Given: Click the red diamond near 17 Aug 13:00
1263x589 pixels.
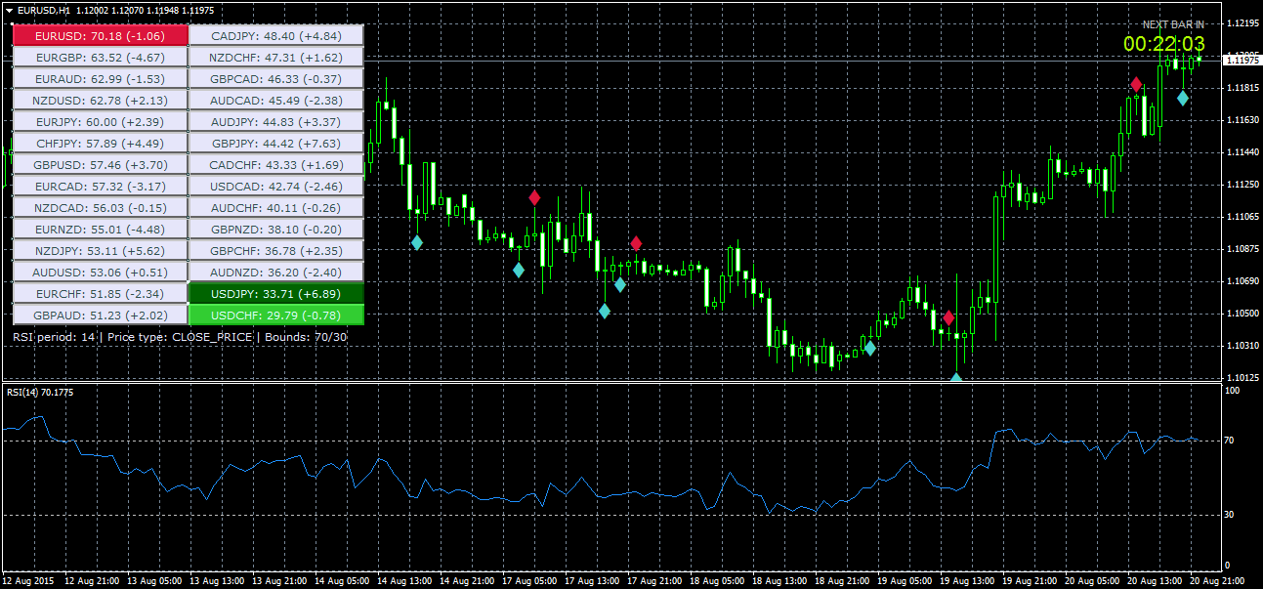Looking at the screenshot, I should pos(636,243).
